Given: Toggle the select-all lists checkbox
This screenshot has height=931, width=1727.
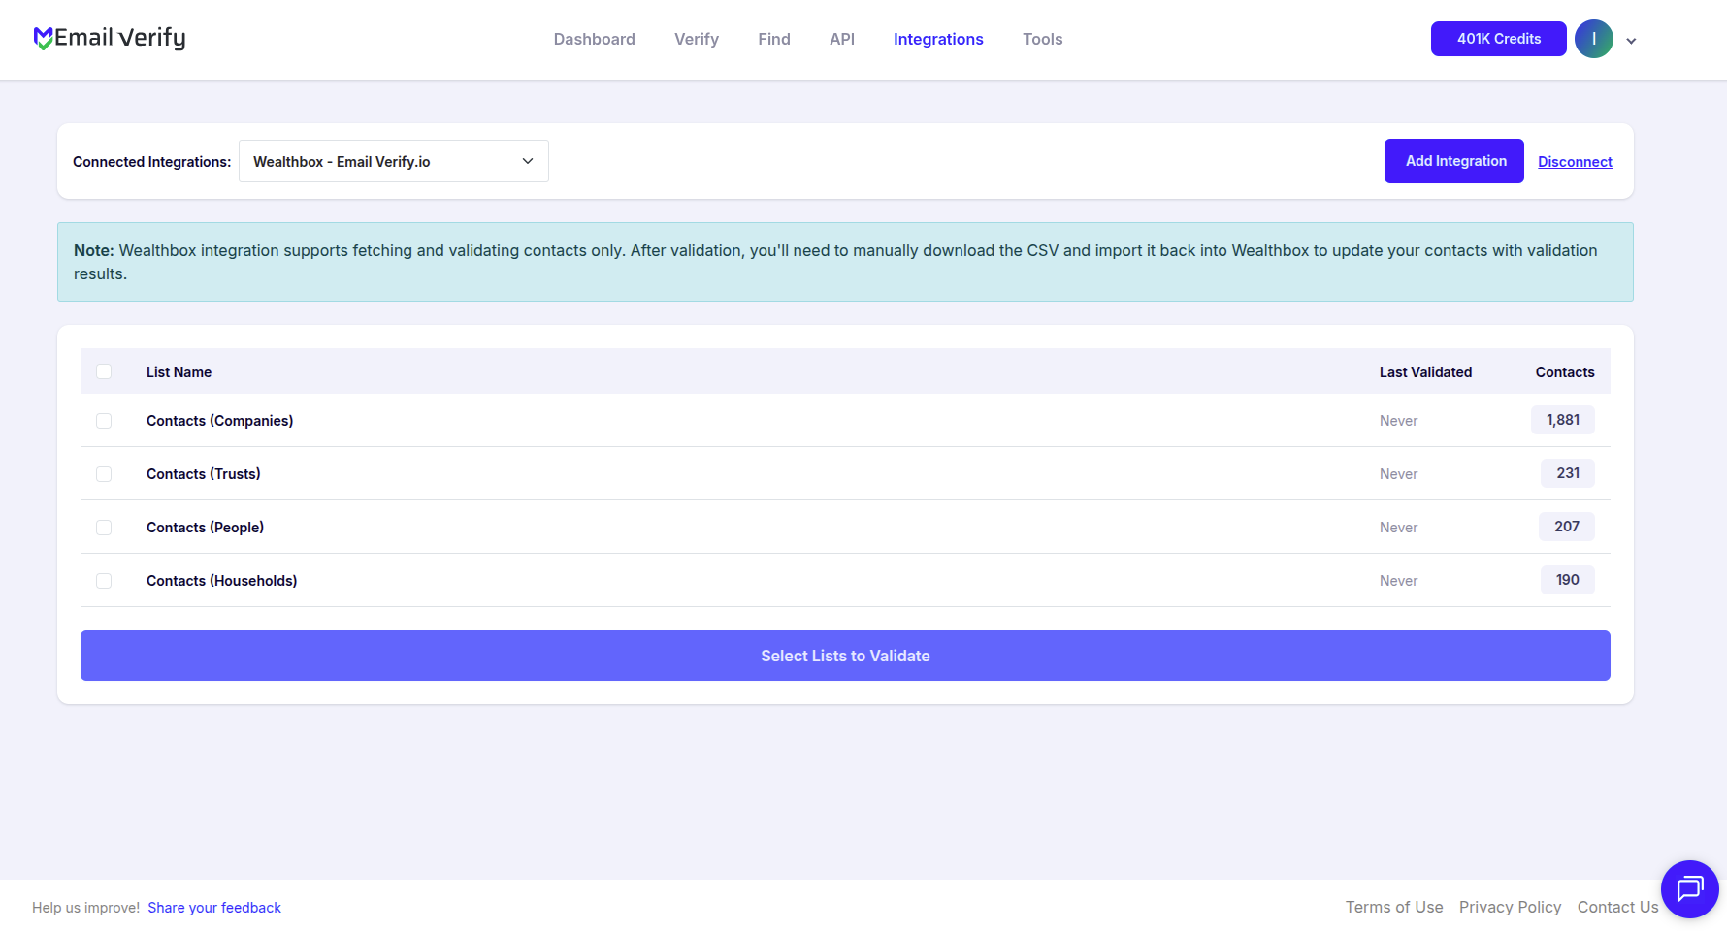Looking at the screenshot, I should (x=104, y=371).
